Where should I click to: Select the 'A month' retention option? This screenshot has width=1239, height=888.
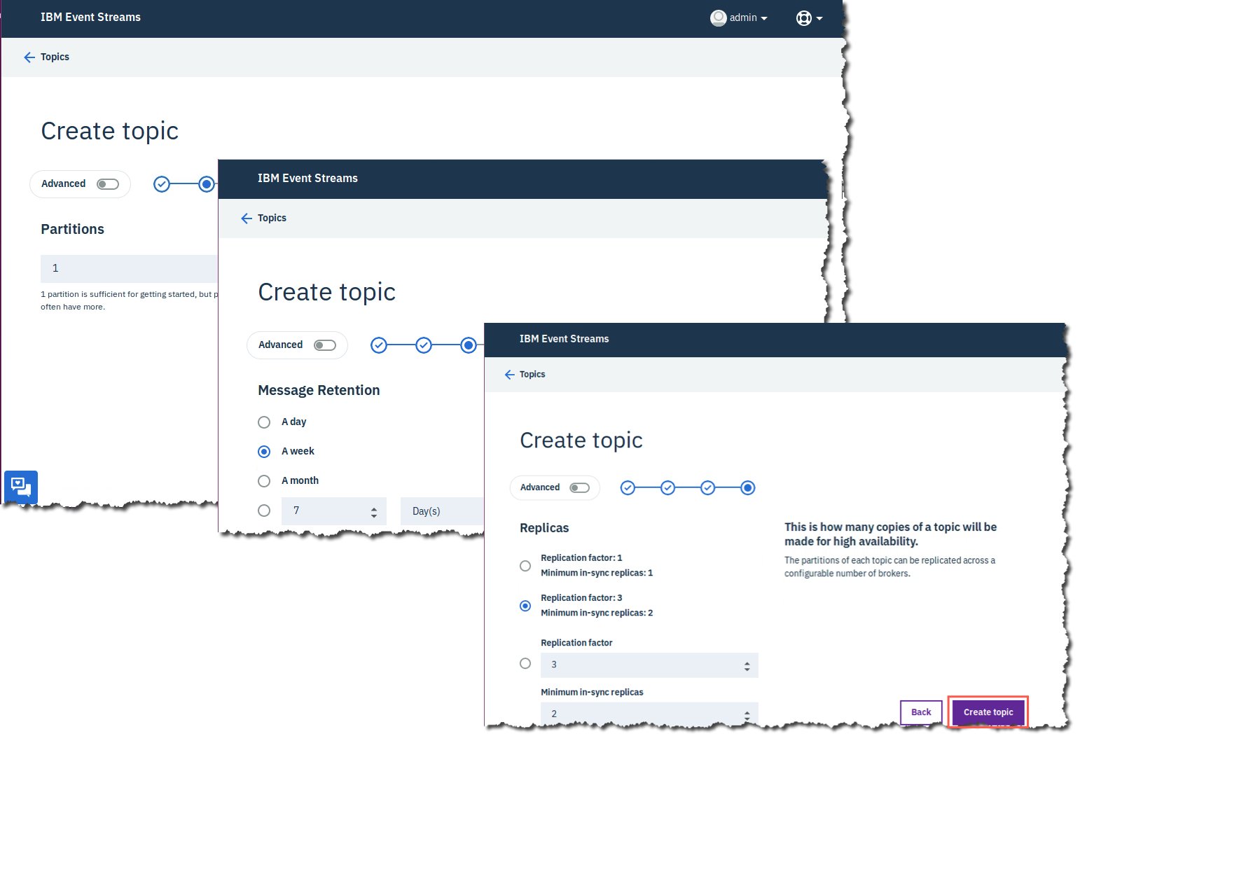pos(264,481)
